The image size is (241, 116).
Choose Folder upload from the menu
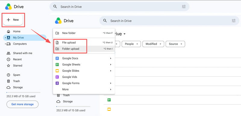(84, 49)
